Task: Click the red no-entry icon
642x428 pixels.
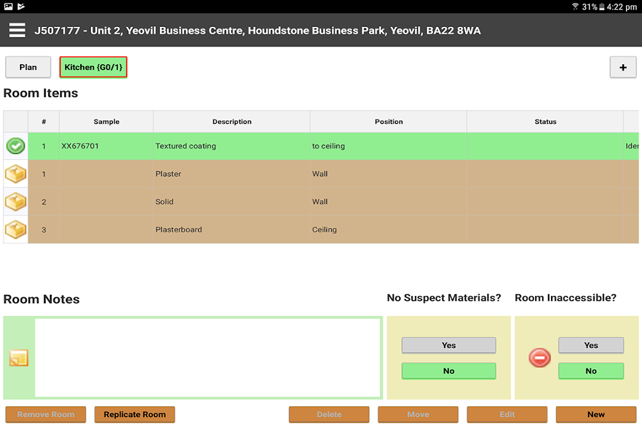Action: pos(540,358)
